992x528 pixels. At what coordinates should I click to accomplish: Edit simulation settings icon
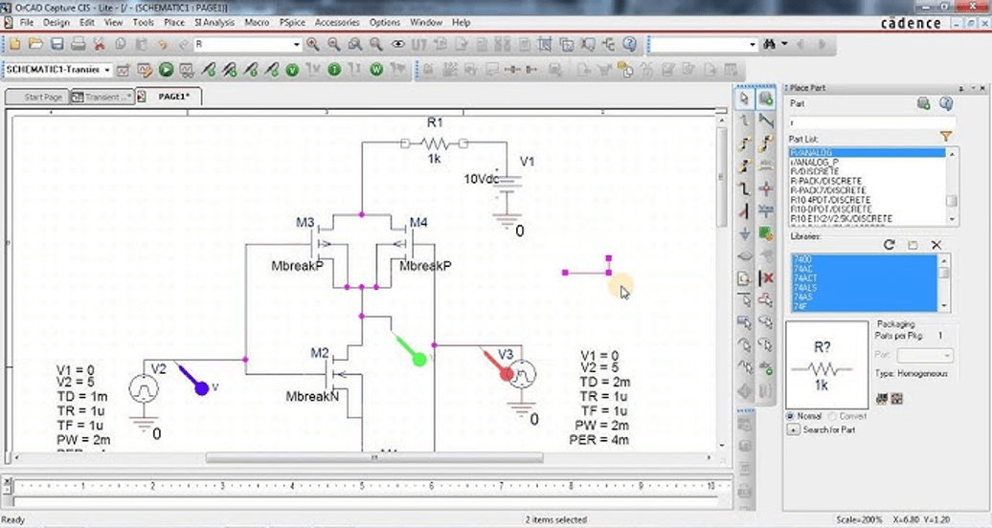click(145, 70)
